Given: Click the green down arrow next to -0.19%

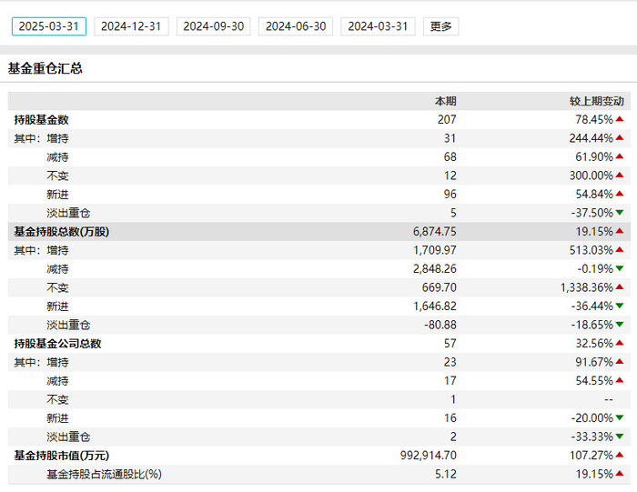Looking at the screenshot, I should (x=620, y=269).
